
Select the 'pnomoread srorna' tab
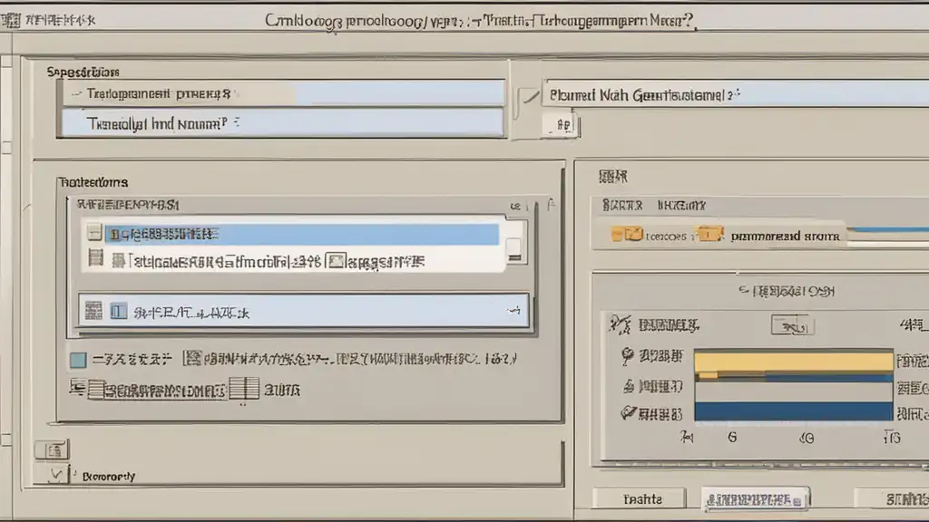click(x=784, y=236)
